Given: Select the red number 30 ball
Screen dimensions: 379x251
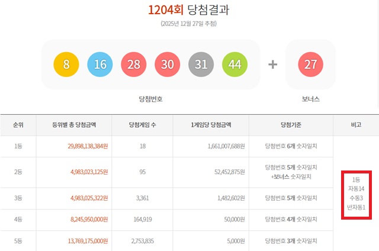Looking at the screenshot, I should 168,65.
